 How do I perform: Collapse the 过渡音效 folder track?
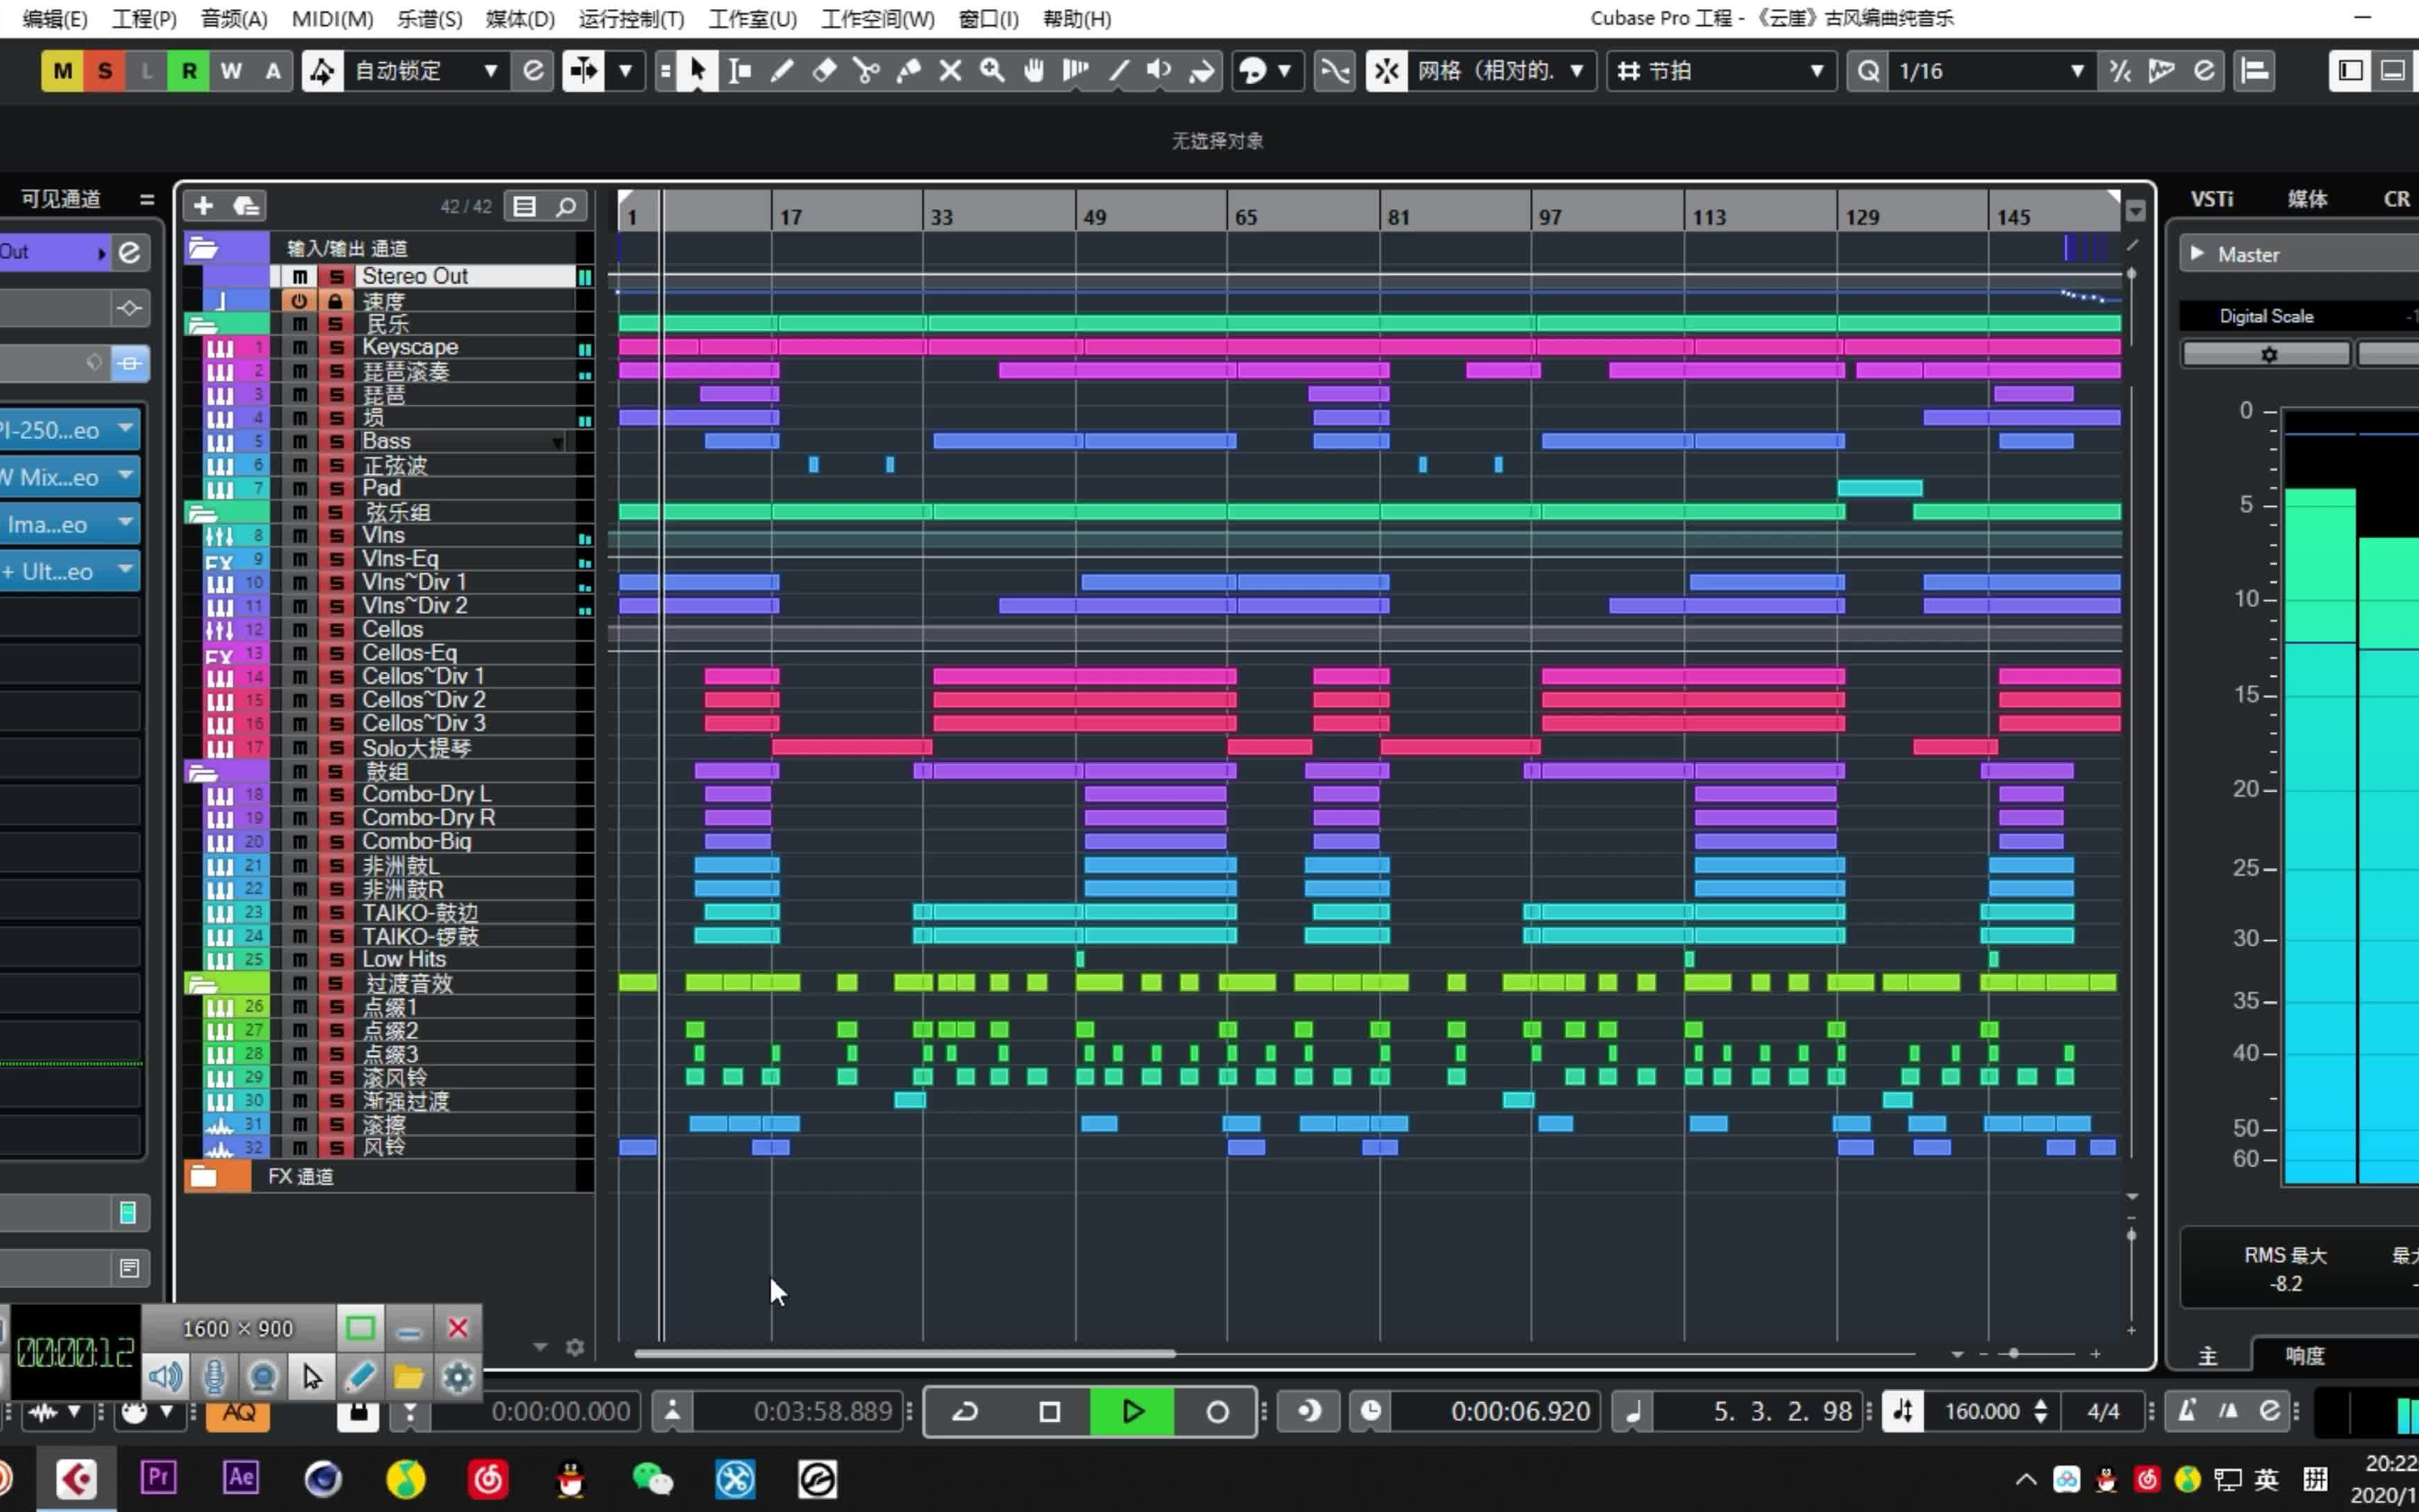click(203, 984)
